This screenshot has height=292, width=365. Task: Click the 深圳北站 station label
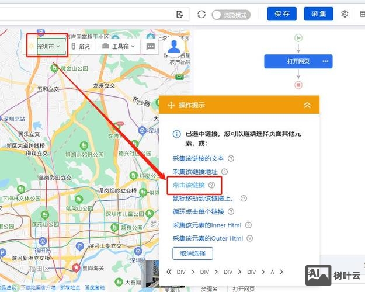point(14,119)
